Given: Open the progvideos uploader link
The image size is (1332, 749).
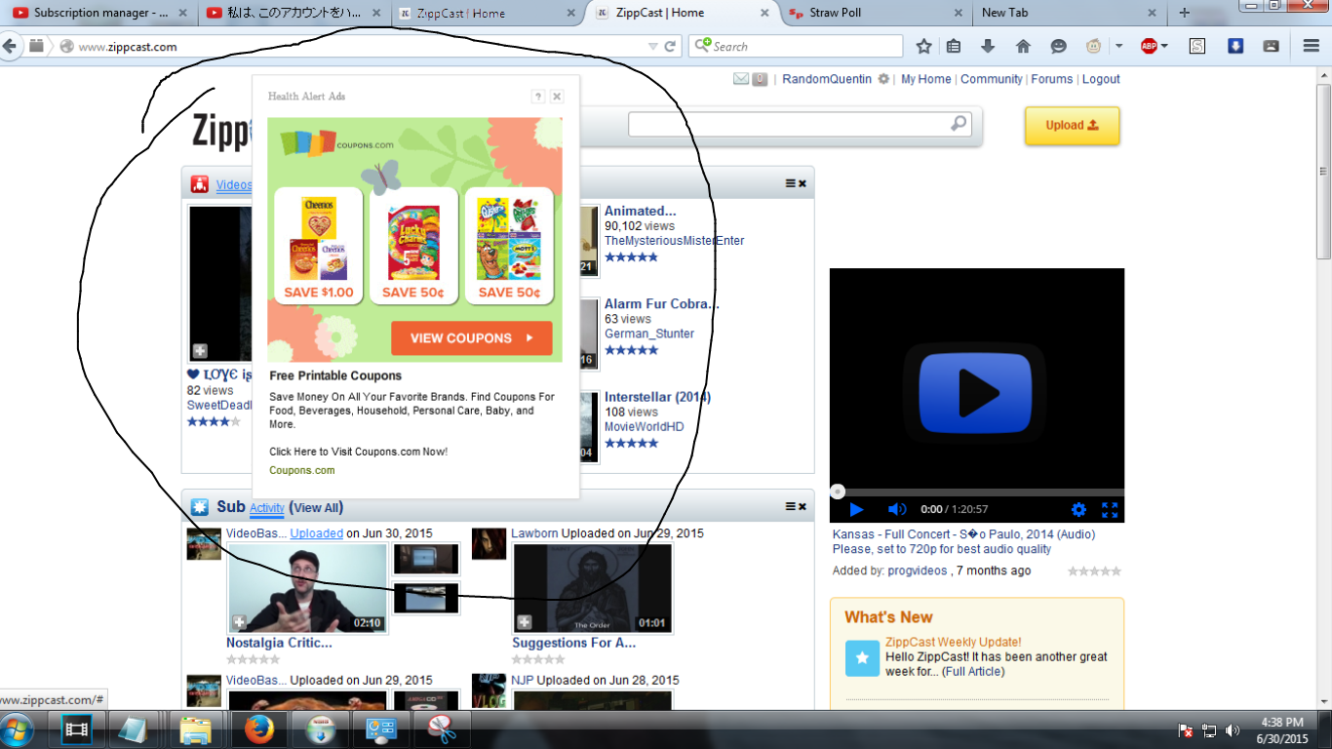Looking at the screenshot, I should pyautogui.click(x=917, y=571).
